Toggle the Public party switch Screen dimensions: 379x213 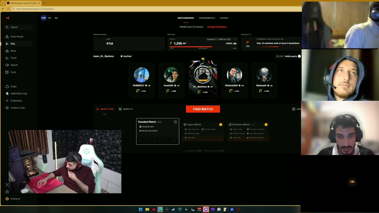pos(299,56)
